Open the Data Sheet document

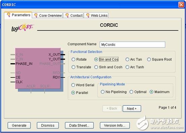pos(79,125)
